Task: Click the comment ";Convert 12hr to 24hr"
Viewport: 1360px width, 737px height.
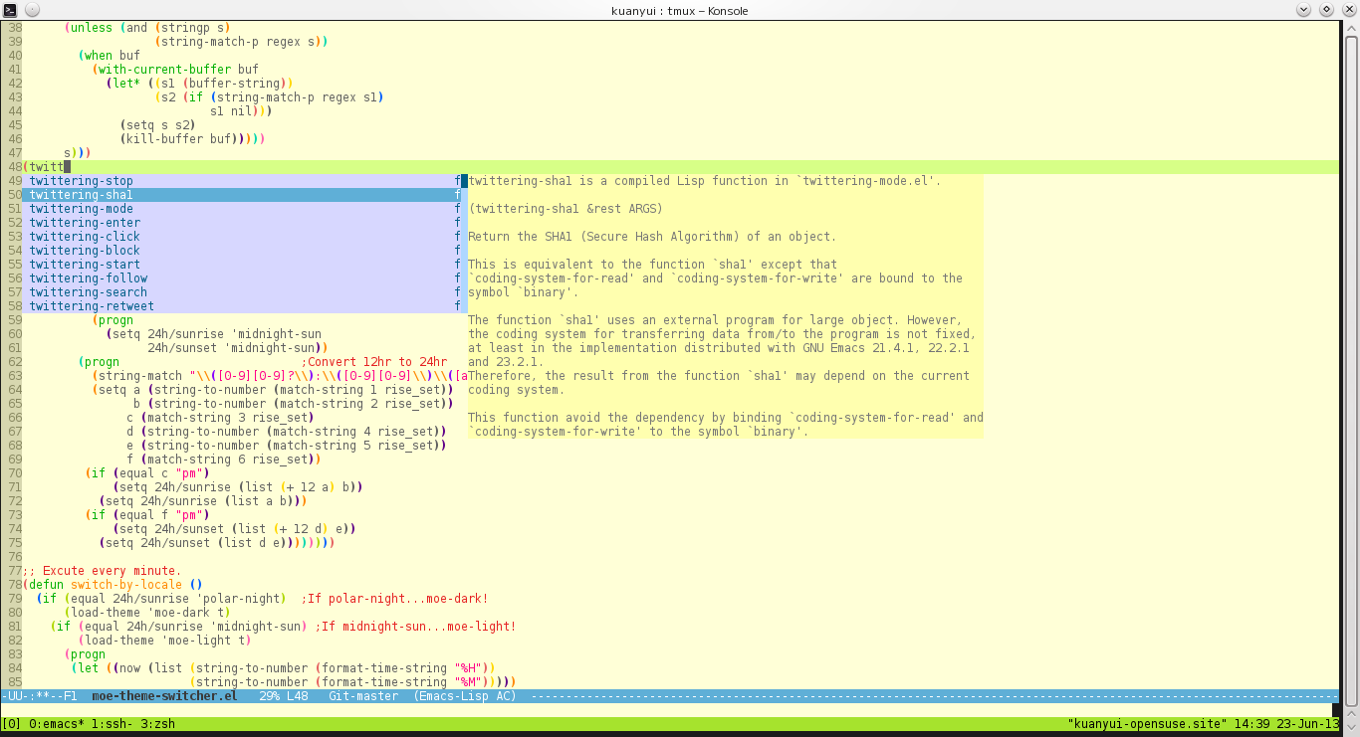Action: coord(373,362)
